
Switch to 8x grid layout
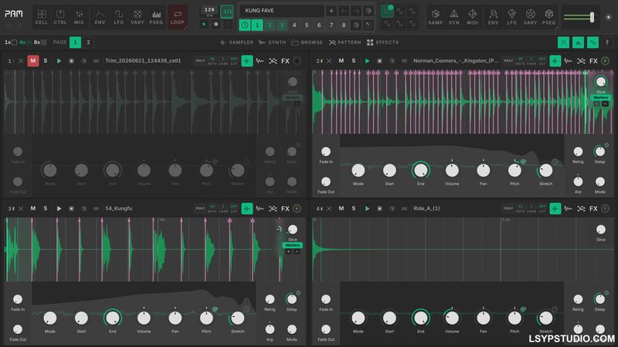[x=40, y=42]
